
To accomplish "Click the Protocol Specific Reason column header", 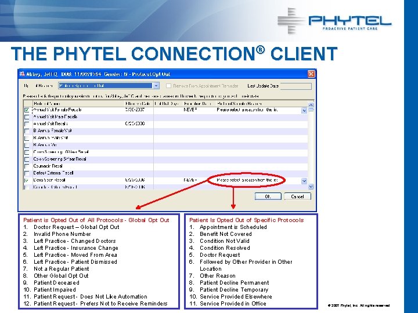I will click(262, 104).
